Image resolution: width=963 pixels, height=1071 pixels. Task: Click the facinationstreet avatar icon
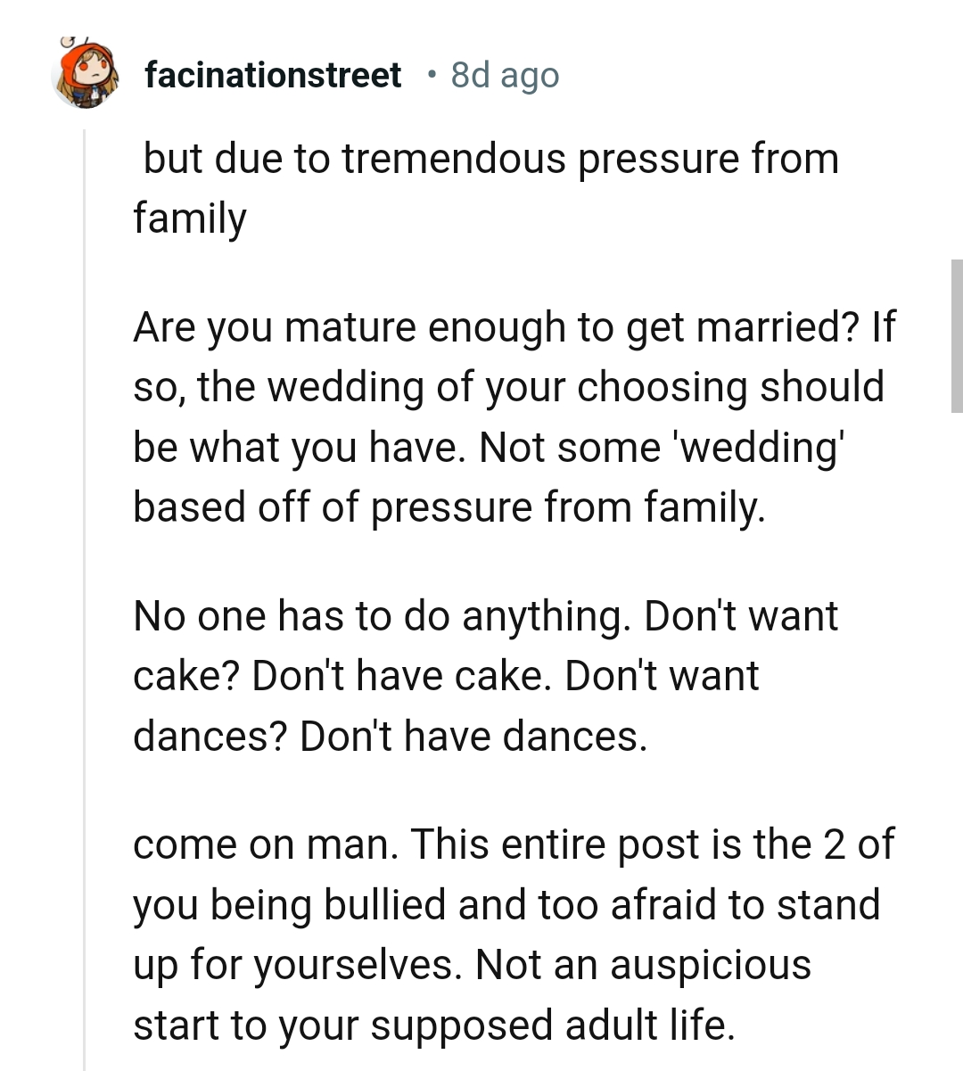[86, 77]
